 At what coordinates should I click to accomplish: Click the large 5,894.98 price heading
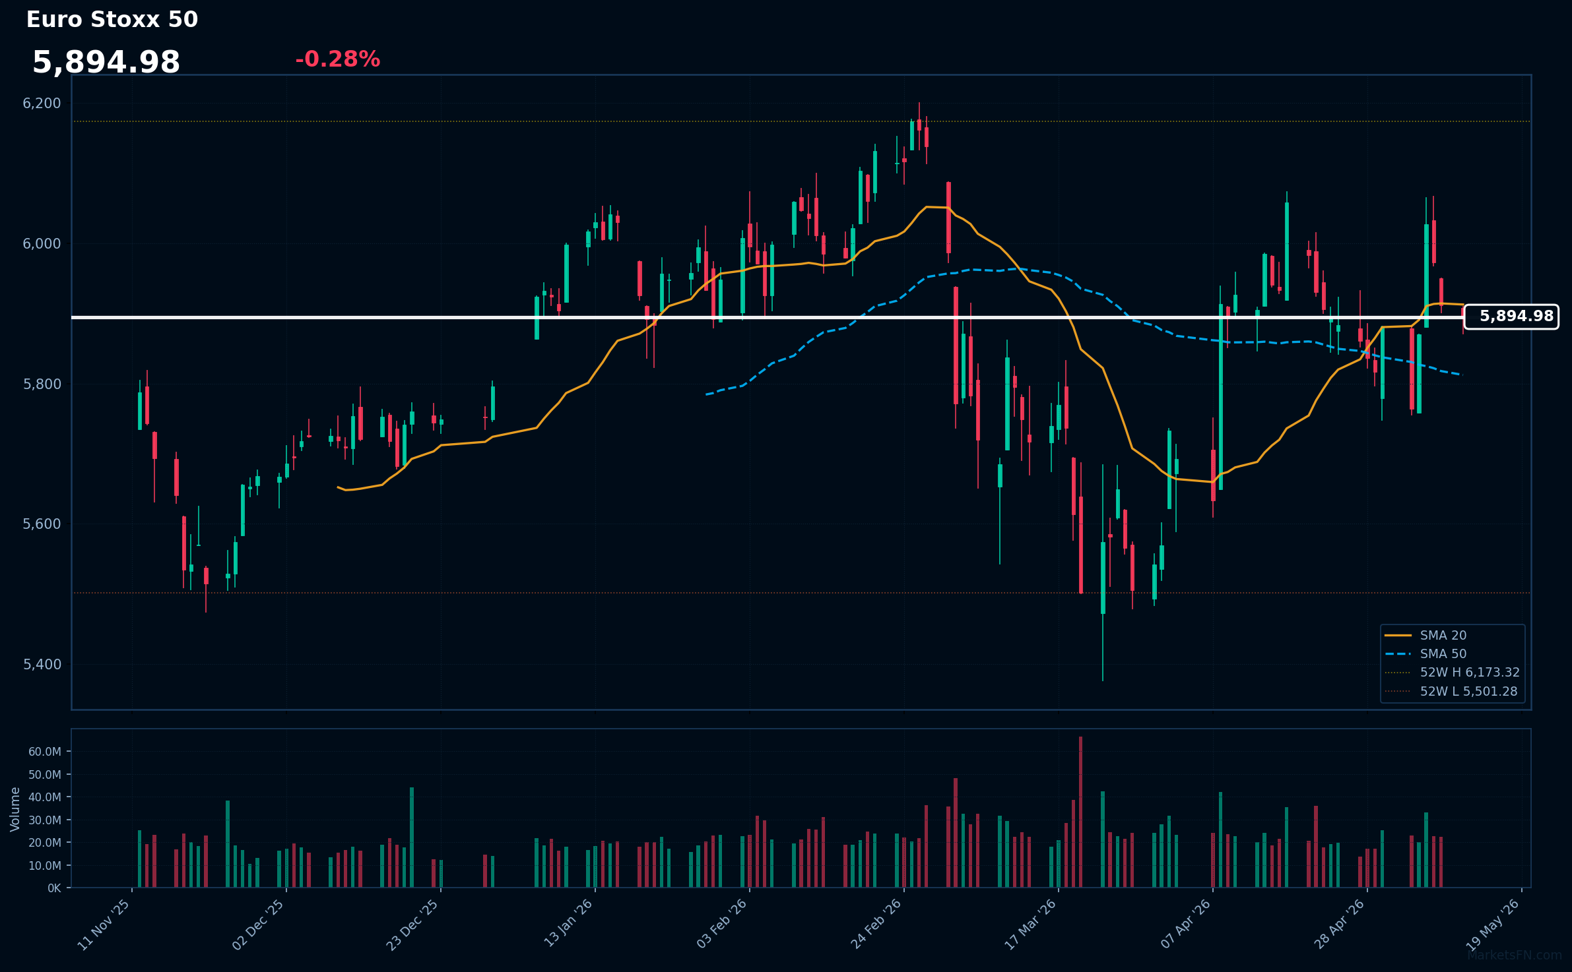(x=106, y=63)
